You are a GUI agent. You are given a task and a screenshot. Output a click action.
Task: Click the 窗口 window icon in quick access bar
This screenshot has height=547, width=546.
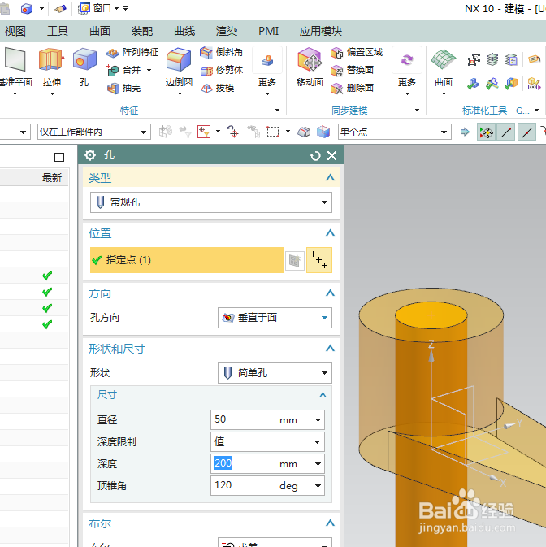pos(84,8)
